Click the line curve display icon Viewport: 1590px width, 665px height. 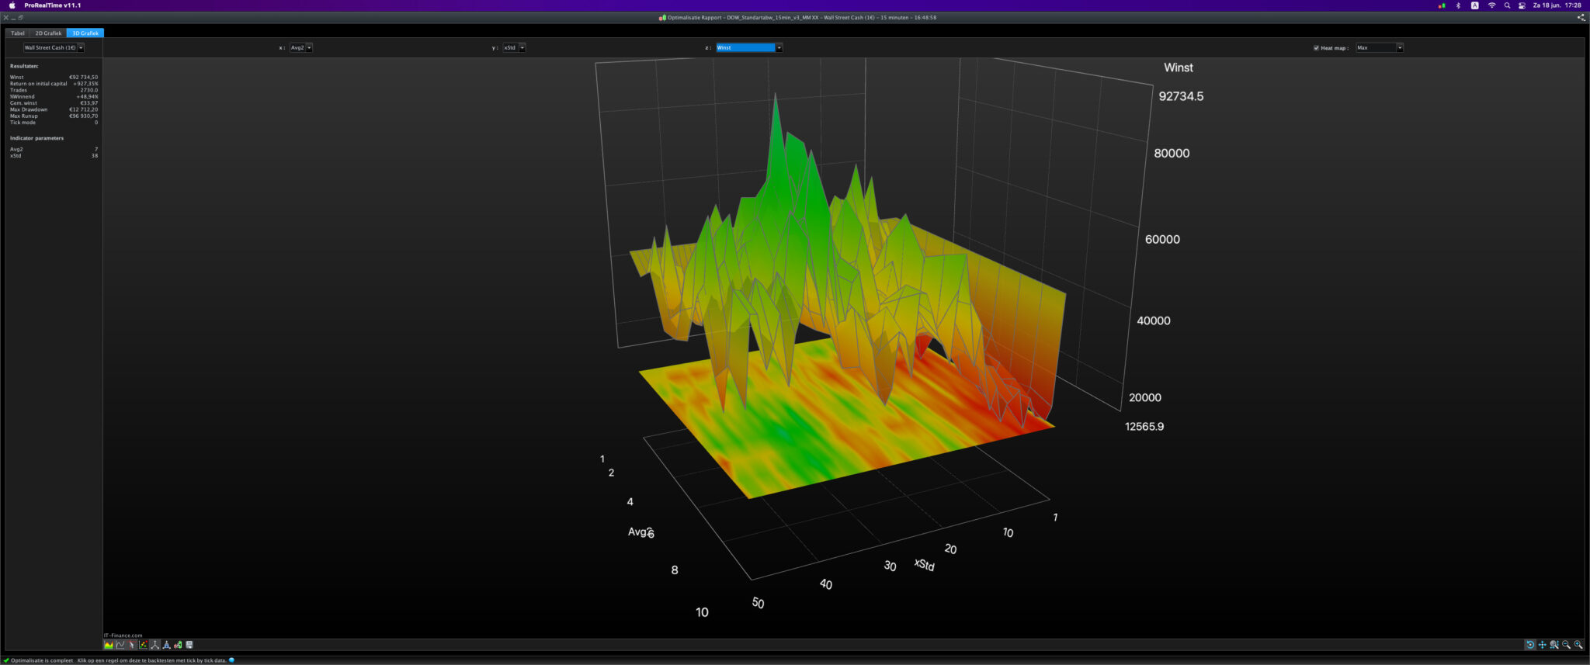tap(120, 645)
